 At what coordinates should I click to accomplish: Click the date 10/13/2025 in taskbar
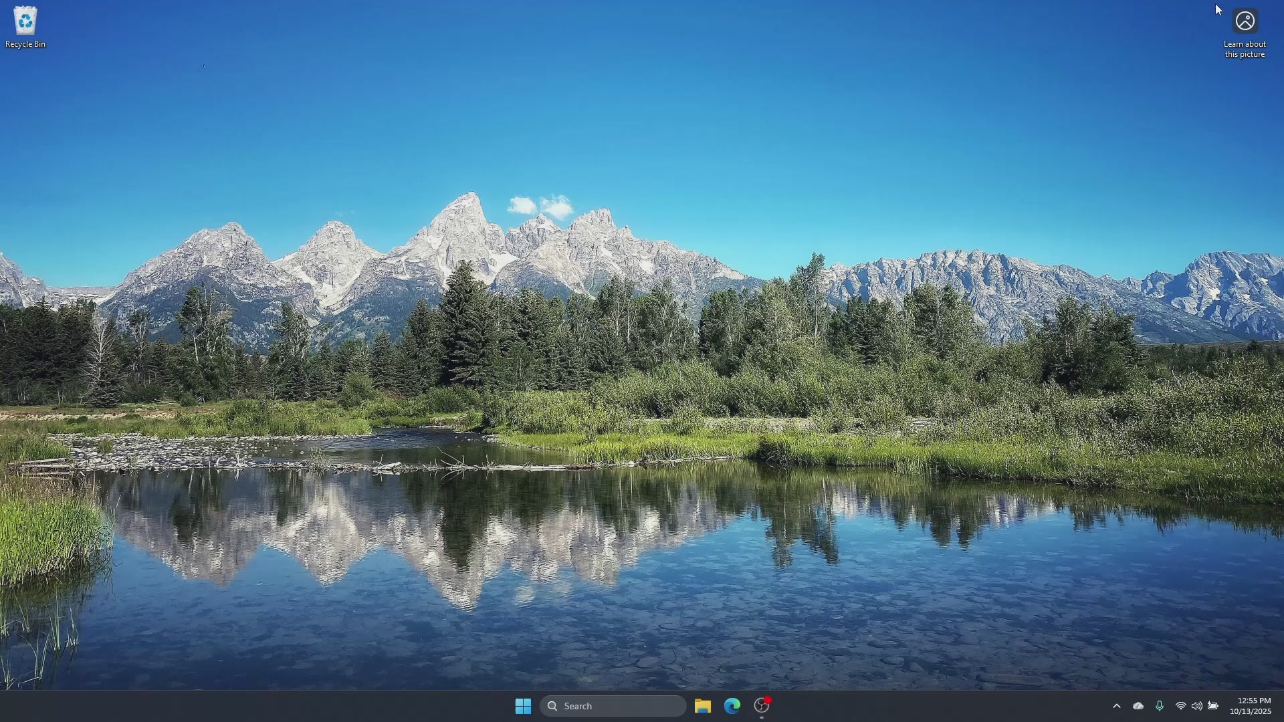[x=1250, y=712]
